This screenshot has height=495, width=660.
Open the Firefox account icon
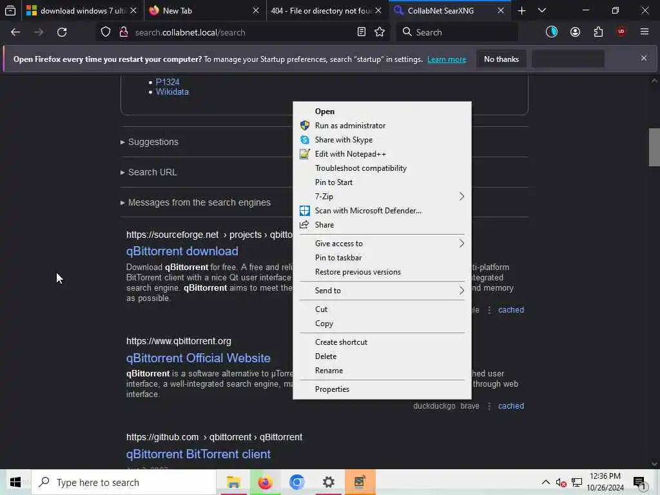[575, 32]
